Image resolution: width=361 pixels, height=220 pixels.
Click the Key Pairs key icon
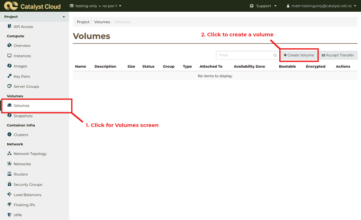pos(9,76)
